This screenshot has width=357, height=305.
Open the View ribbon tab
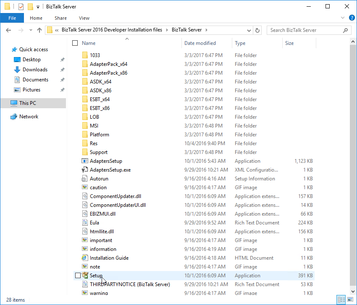(x=84, y=18)
